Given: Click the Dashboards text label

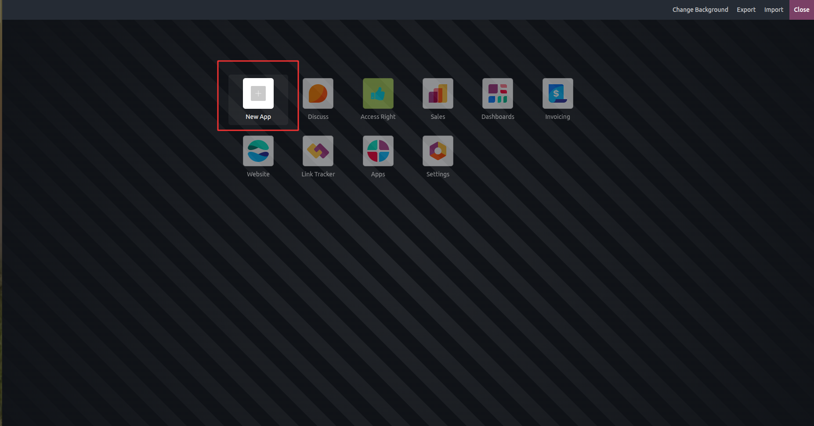Looking at the screenshot, I should [x=498, y=117].
